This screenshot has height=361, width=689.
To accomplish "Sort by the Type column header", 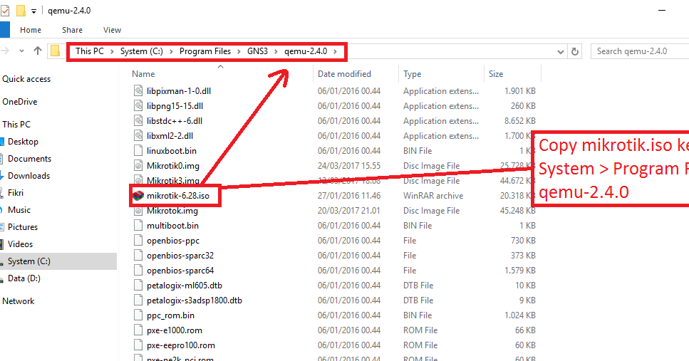I will pyautogui.click(x=412, y=74).
